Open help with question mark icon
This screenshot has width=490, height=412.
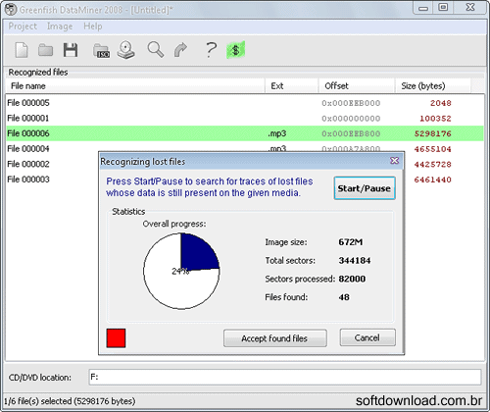click(211, 50)
